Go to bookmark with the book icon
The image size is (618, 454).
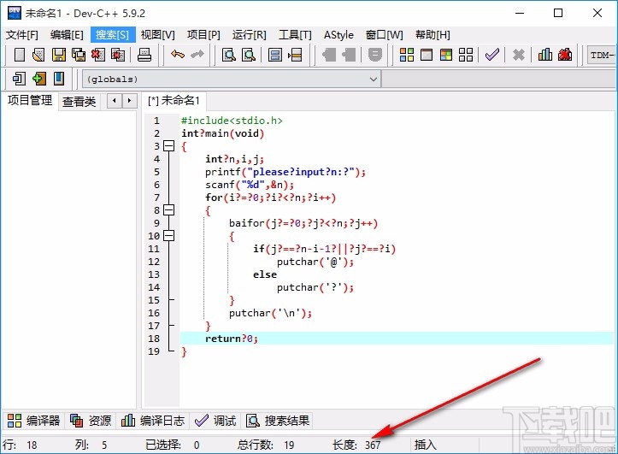click(59, 79)
